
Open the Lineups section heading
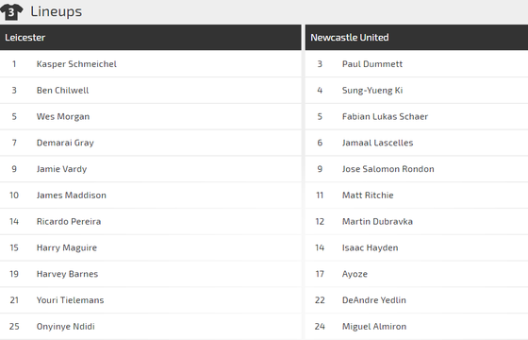tap(56, 11)
